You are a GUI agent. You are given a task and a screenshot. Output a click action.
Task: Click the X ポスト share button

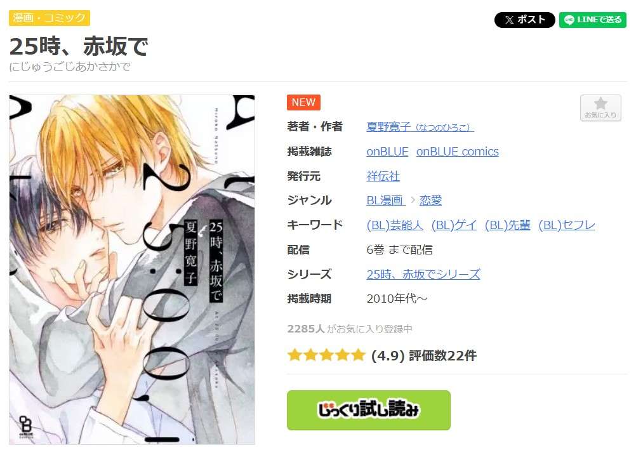coord(524,20)
